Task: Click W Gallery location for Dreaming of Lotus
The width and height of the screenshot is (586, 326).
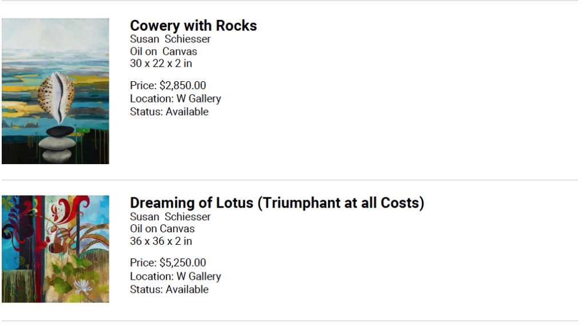Action: coord(199,277)
